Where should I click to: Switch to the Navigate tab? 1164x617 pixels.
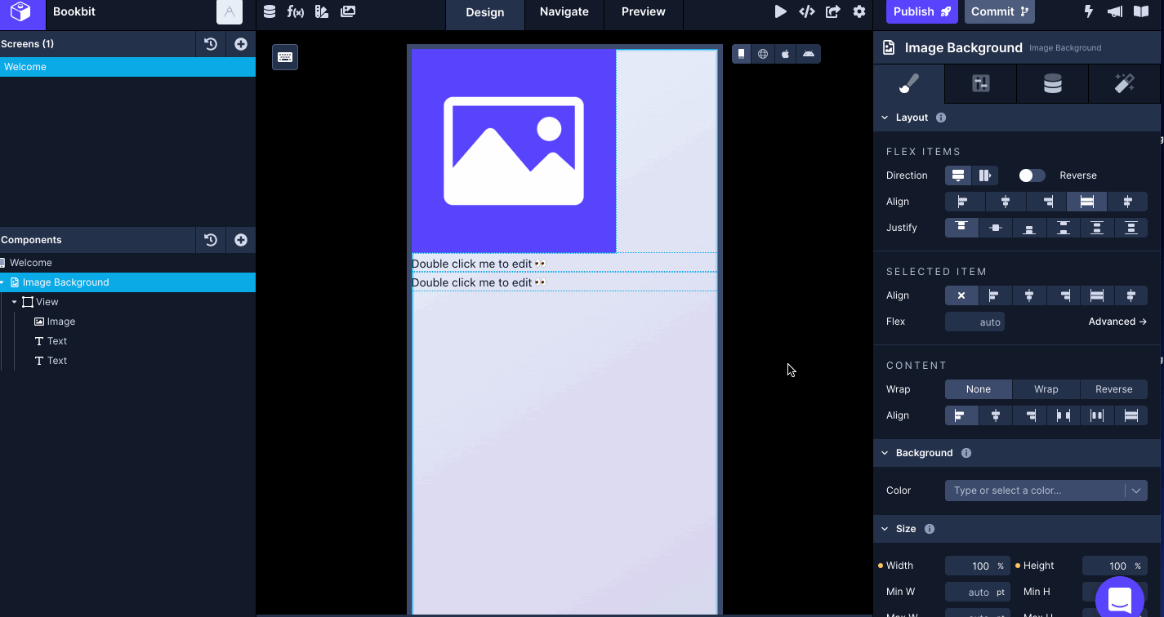[x=564, y=11]
